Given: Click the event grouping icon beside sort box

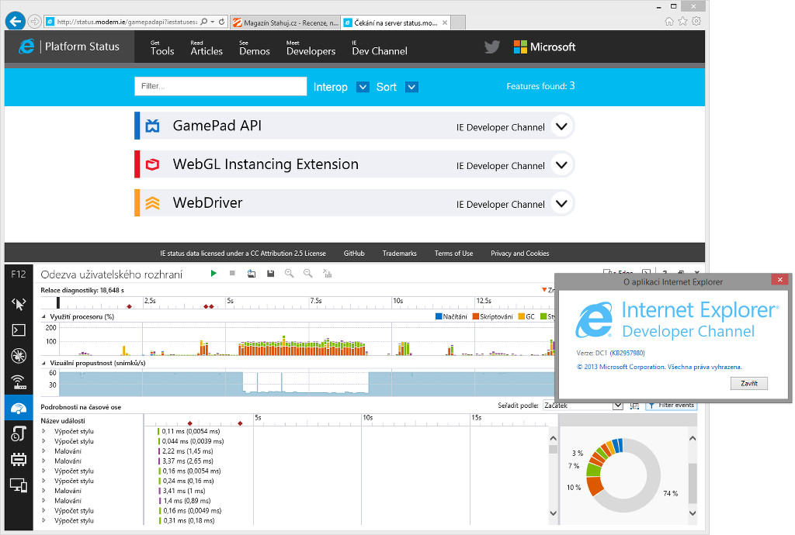Looking at the screenshot, I should pyautogui.click(x=634, y=406).
